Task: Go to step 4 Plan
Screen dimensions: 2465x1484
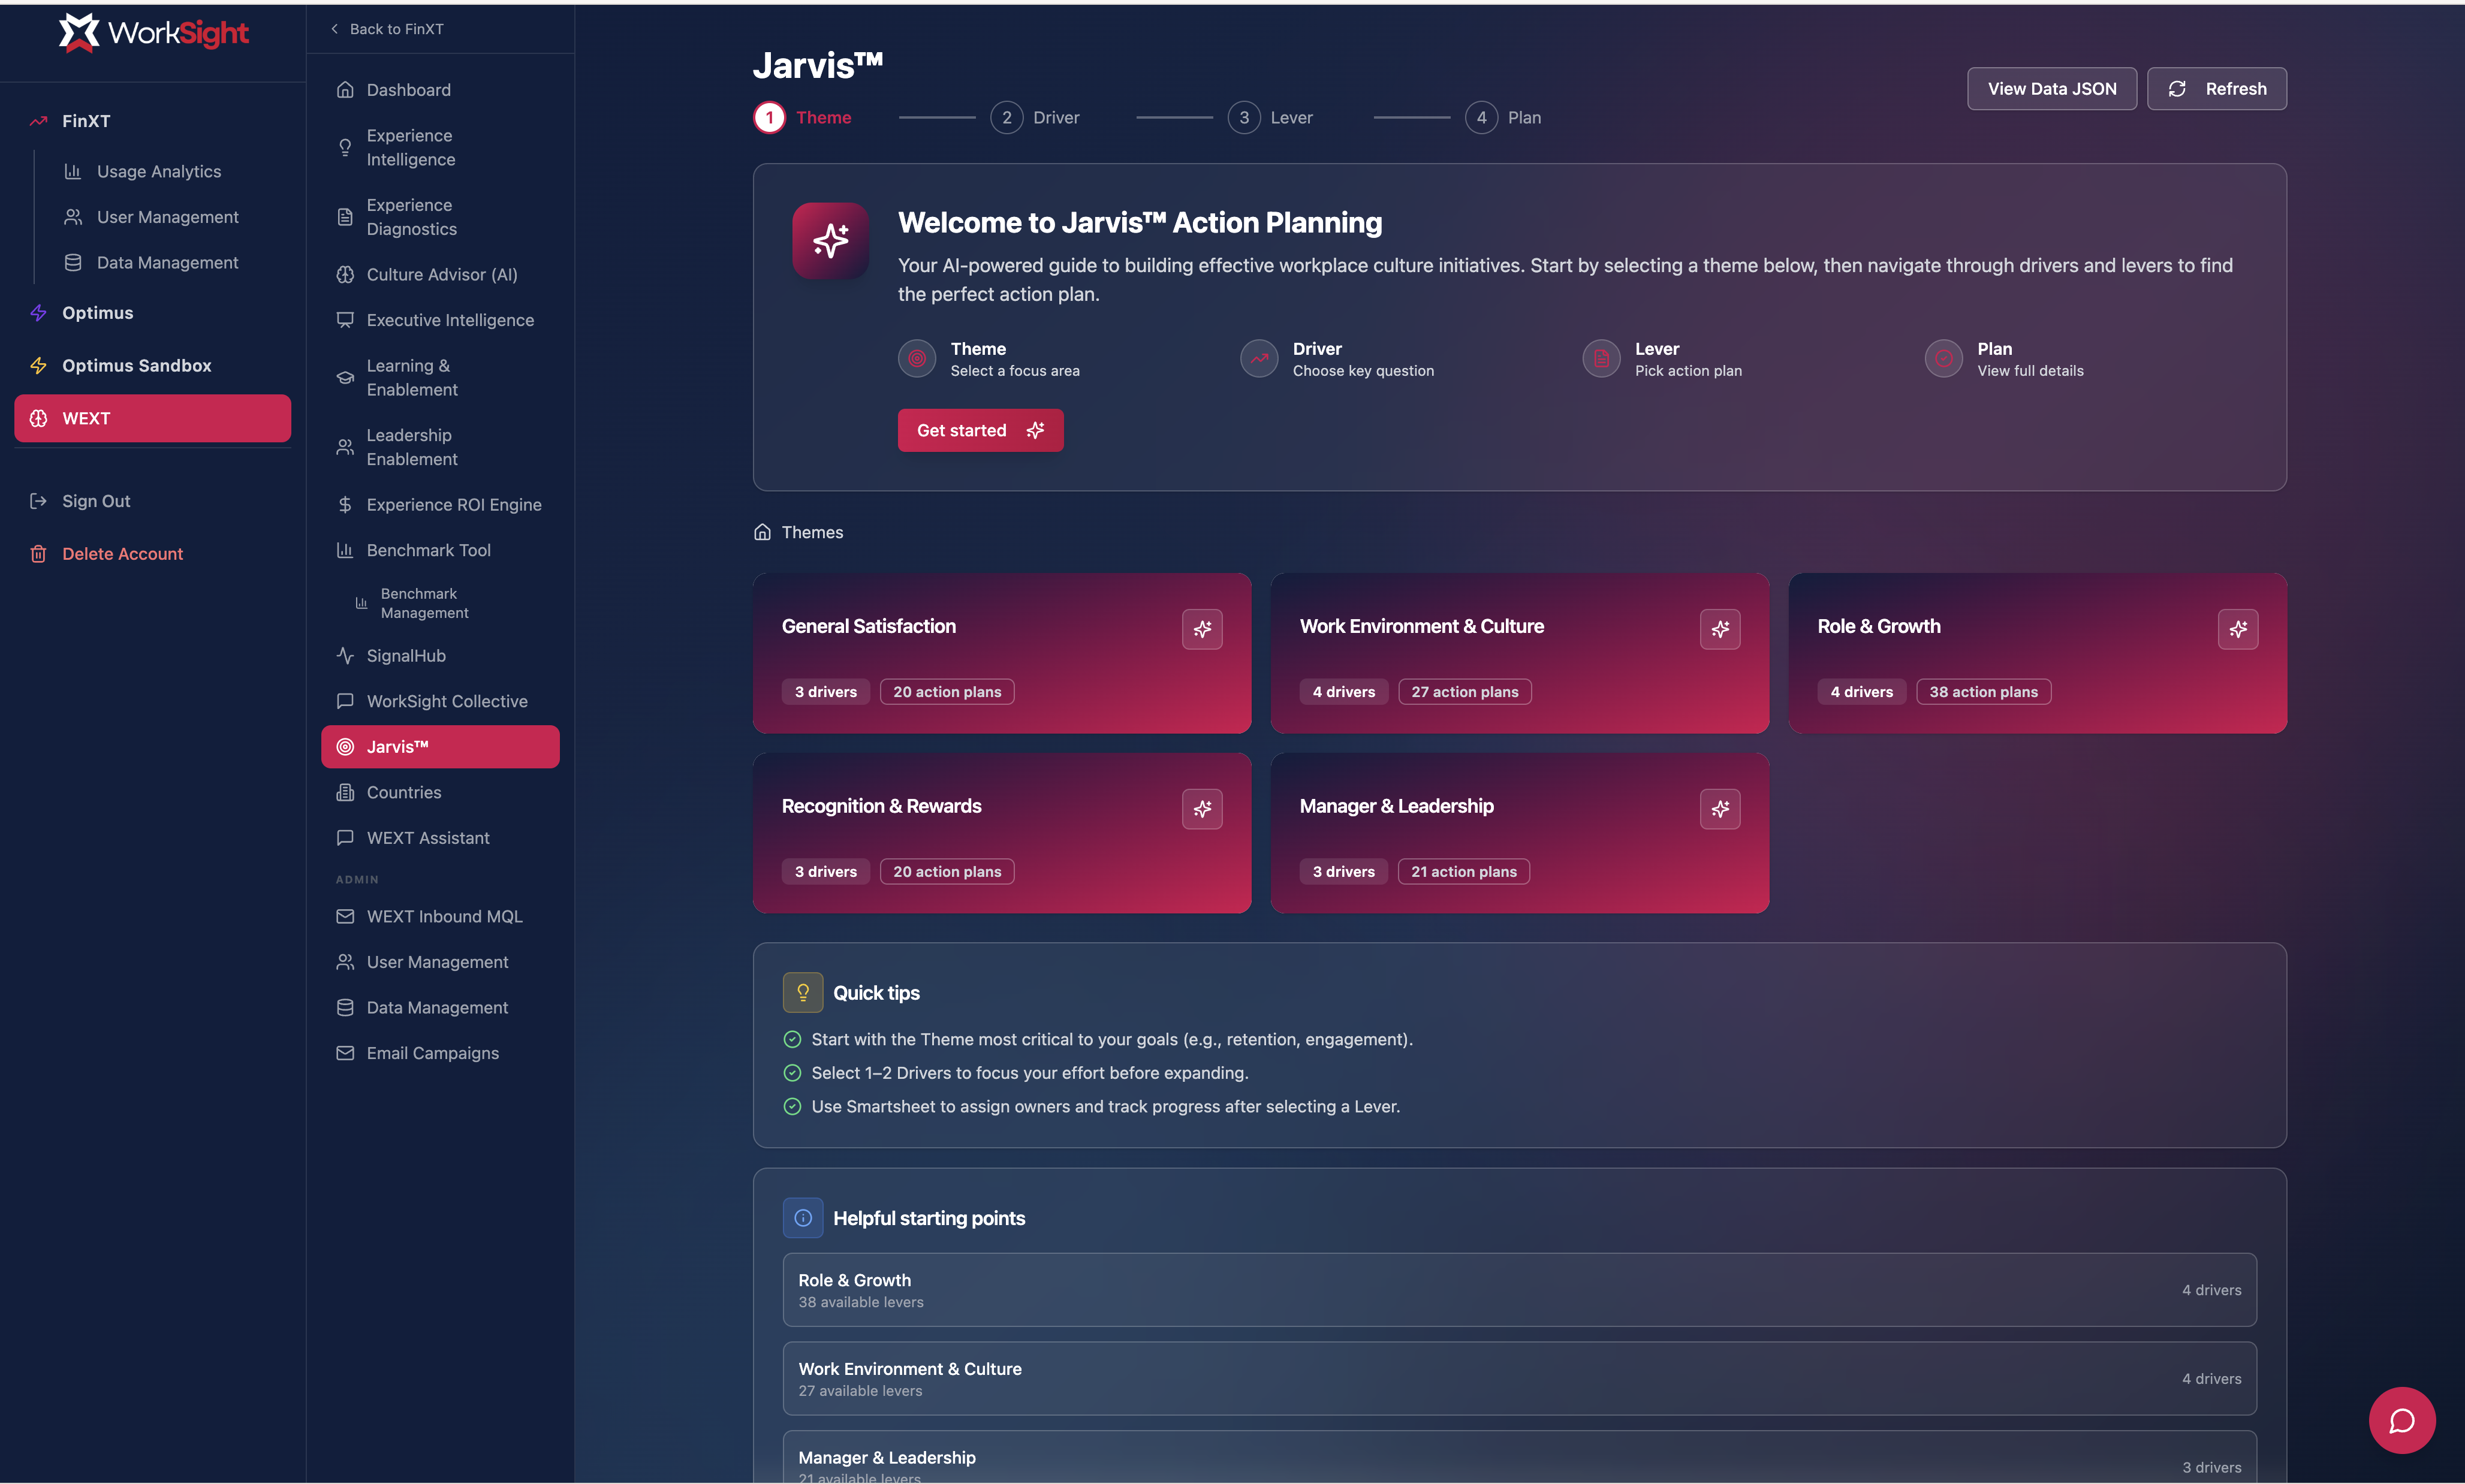Action: (1503, 118)
